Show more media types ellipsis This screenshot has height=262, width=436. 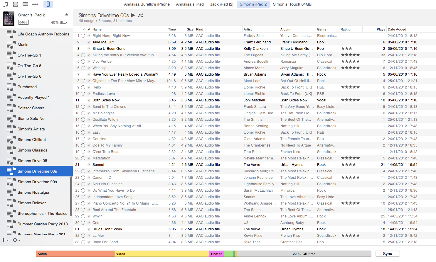coord(35,4)
